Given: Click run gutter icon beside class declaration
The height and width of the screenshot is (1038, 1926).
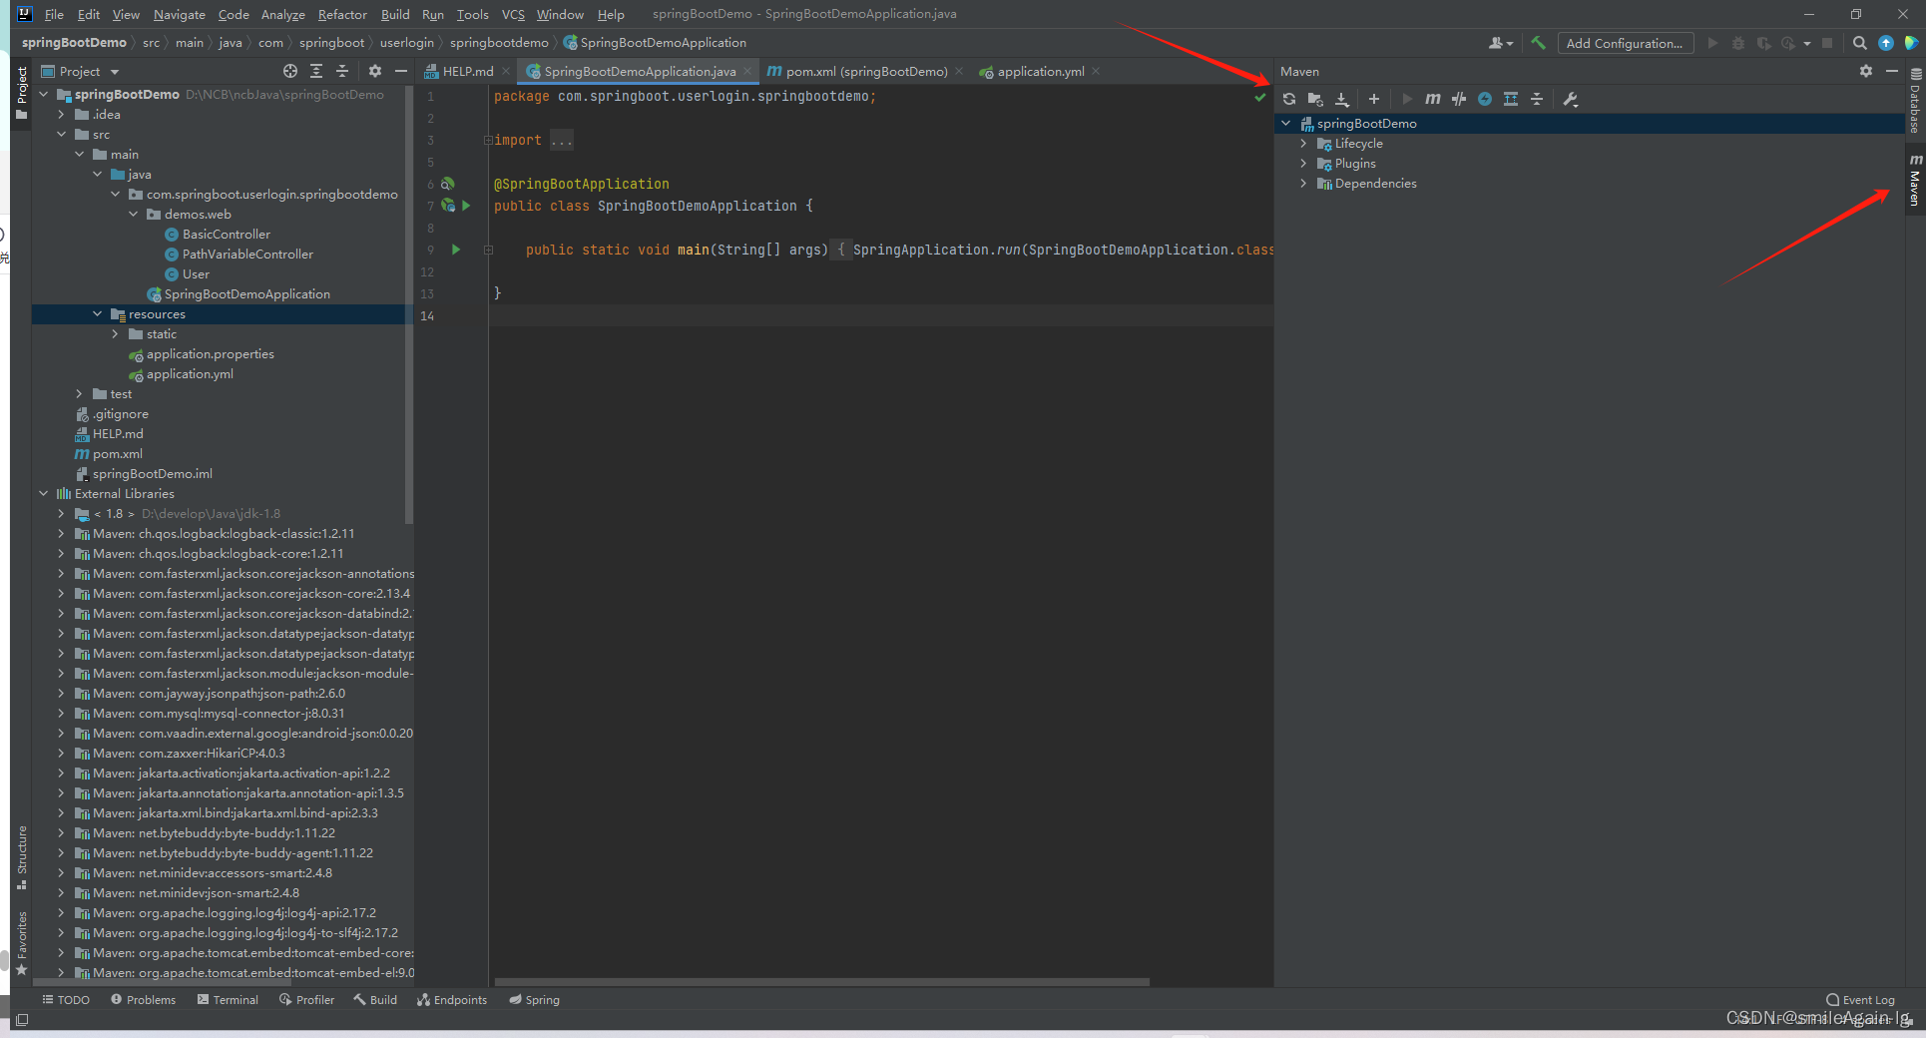Looking at the screenshot, I should click(x=466, y=206).
